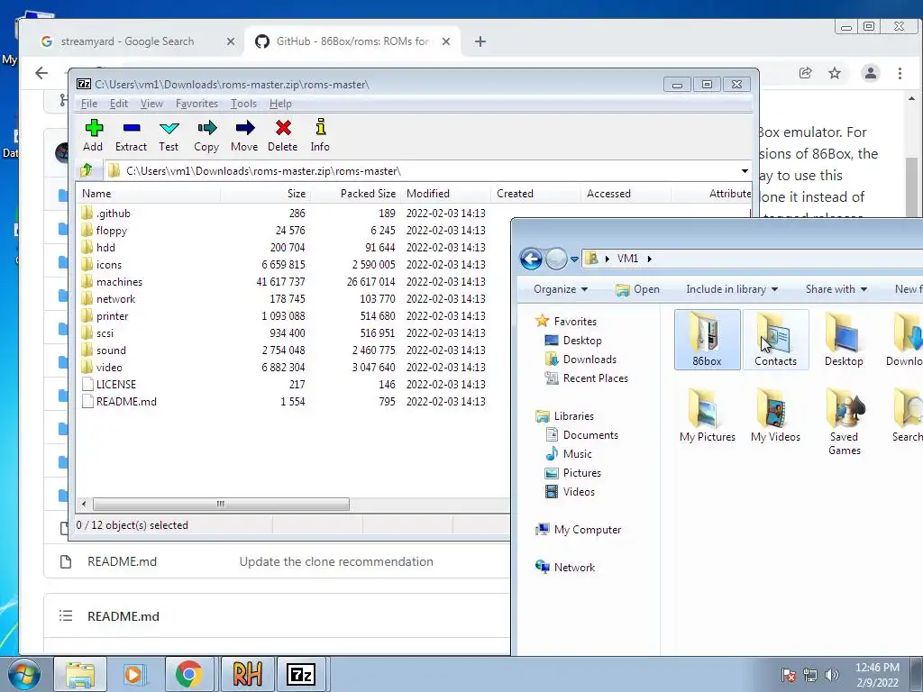Screen dimensions: 923x692
Task: Click the Explorer back navigation arrow
Action: (x=531, y=259)
